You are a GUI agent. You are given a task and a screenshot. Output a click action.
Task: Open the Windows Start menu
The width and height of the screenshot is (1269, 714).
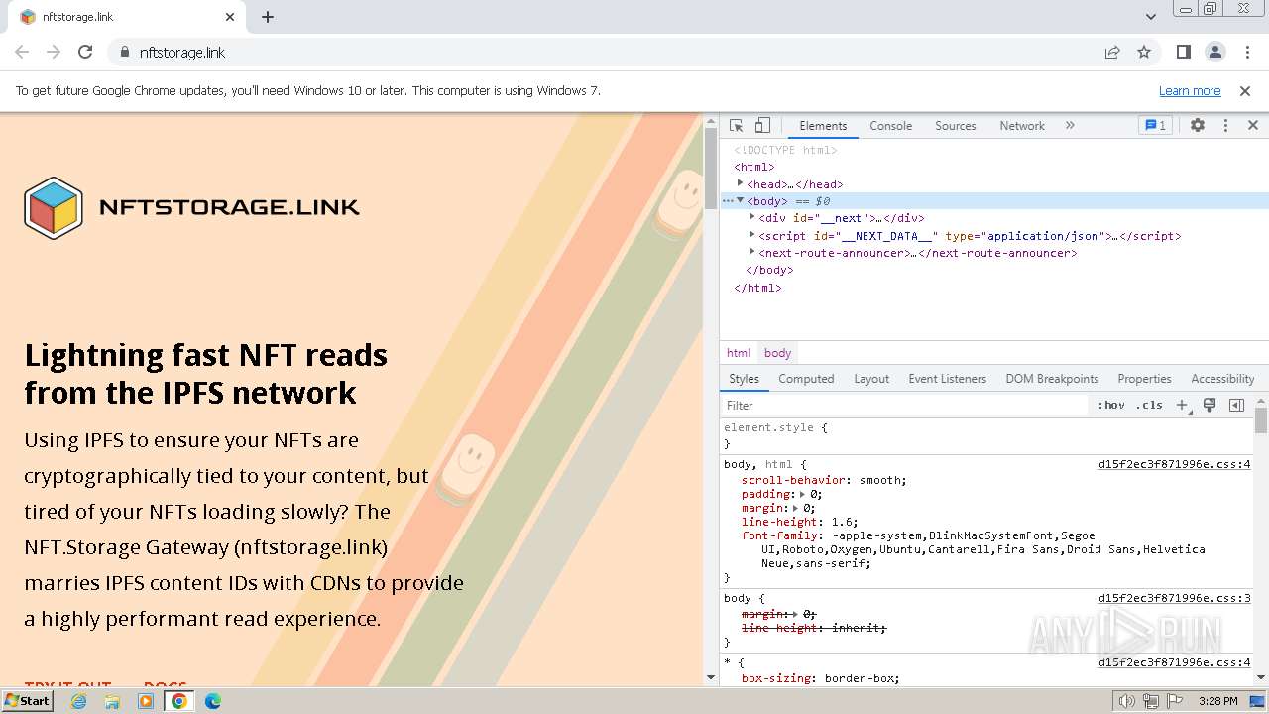coord(27,700)
